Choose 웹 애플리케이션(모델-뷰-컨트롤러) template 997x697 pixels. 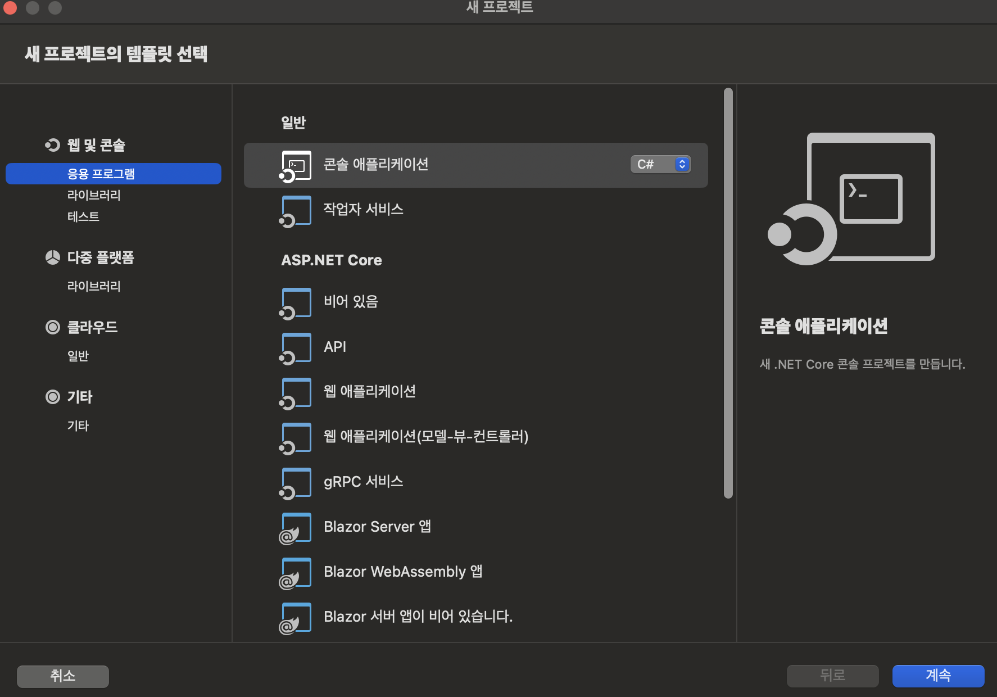pos(476,437)
